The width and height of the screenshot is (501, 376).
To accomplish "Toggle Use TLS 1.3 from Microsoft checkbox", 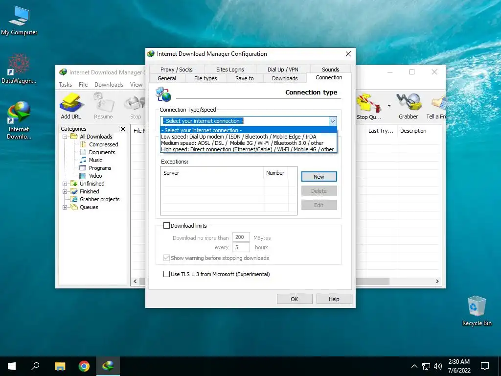I will (x=166, y=274).
